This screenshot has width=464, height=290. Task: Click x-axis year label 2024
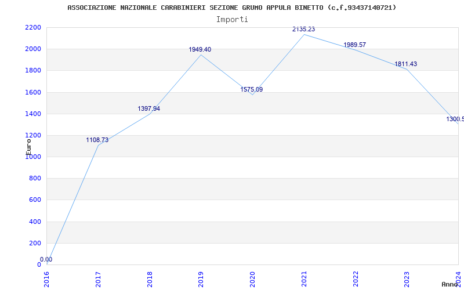459,279
